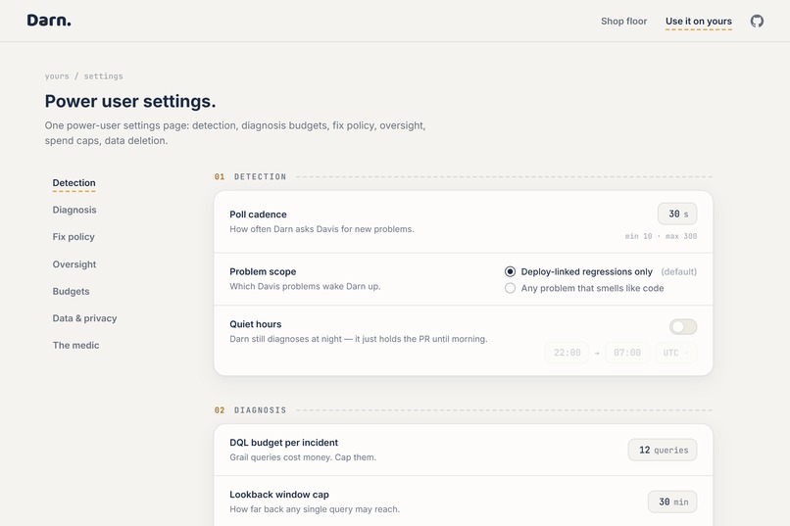The height and width of the screenshot is (526, 790).
Task: Jump to The medic in the sidebar
Action: click(x=76, y=346)
